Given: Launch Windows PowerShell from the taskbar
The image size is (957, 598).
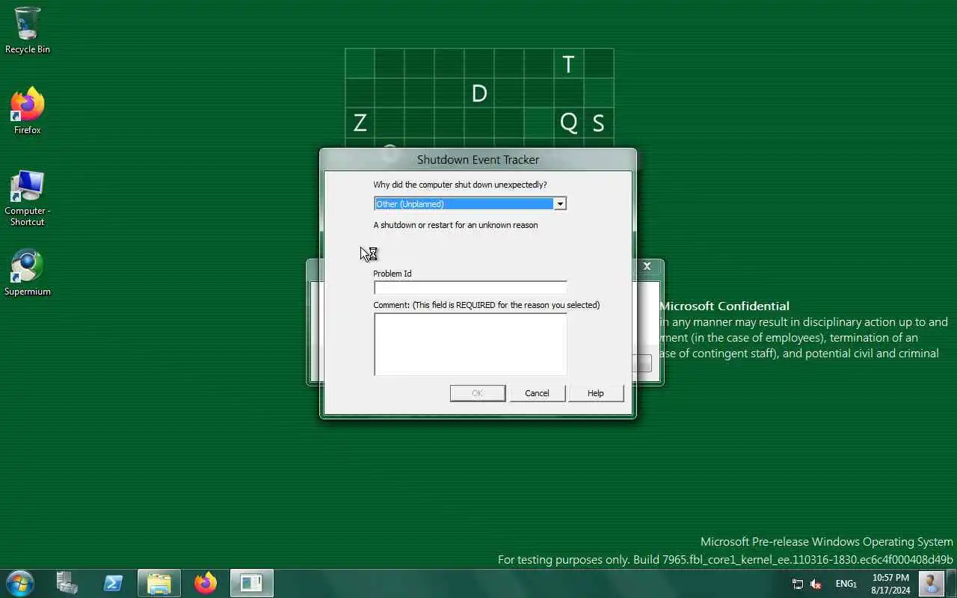Looking at the screenshot, I should coord(113,583).
